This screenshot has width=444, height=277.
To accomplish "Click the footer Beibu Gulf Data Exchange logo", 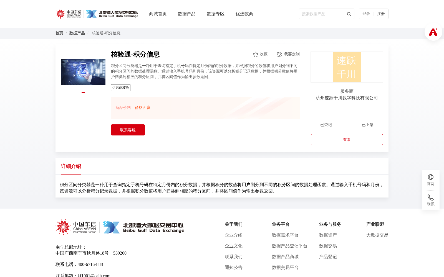I will 143,227.
